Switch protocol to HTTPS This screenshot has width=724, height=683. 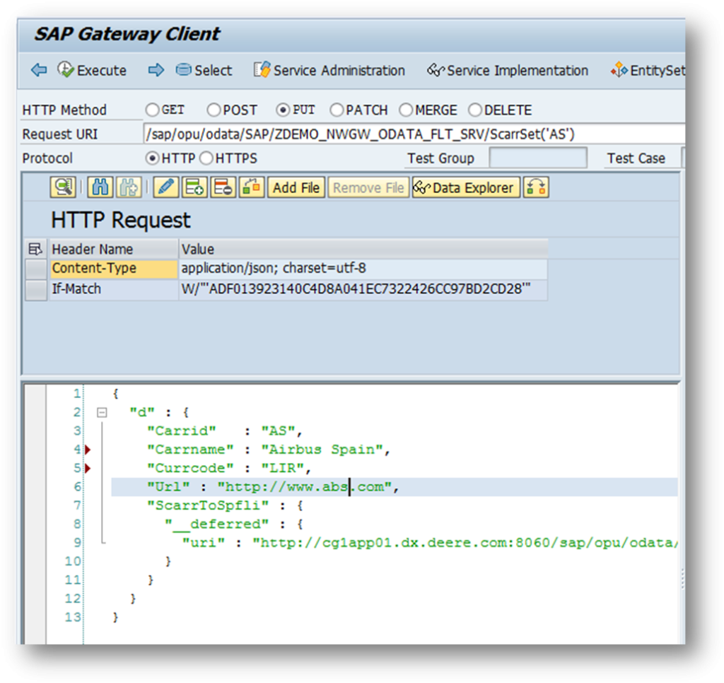pyautogui.click(x=206, y=158)
